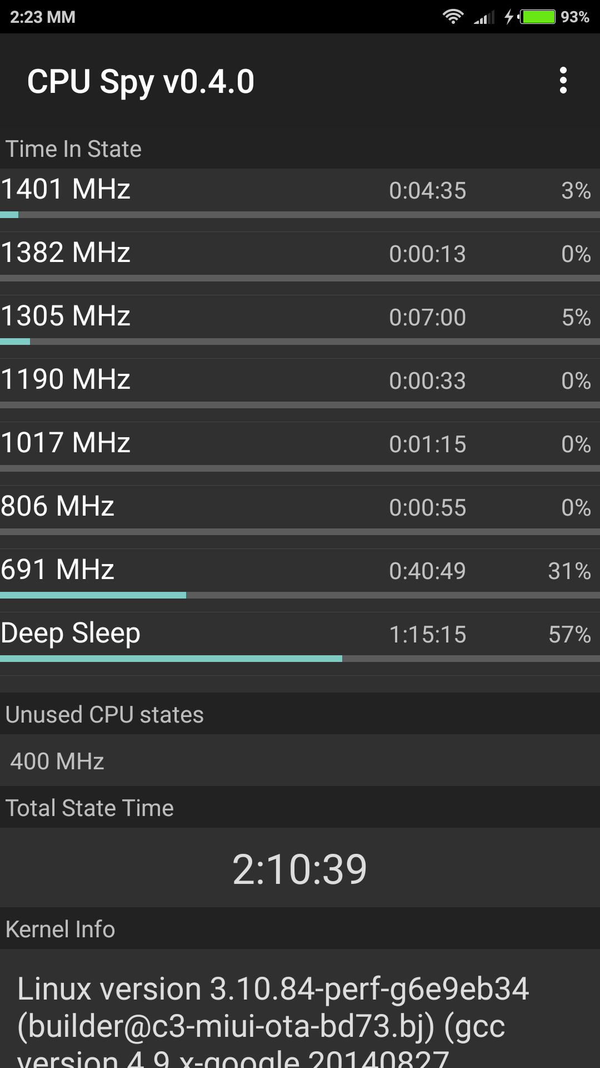This screenshot has height=1068, width=600.
Task: Select the 1190 MHz frequency entry
Action: 66,380
